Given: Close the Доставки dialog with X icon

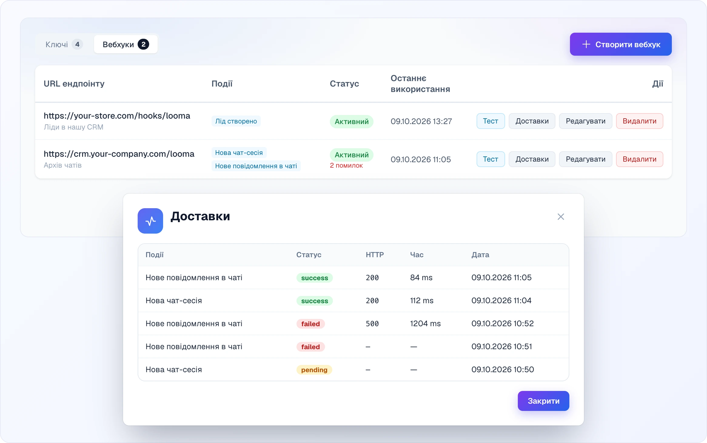Looking at the screenshot, I should [561, 217].
